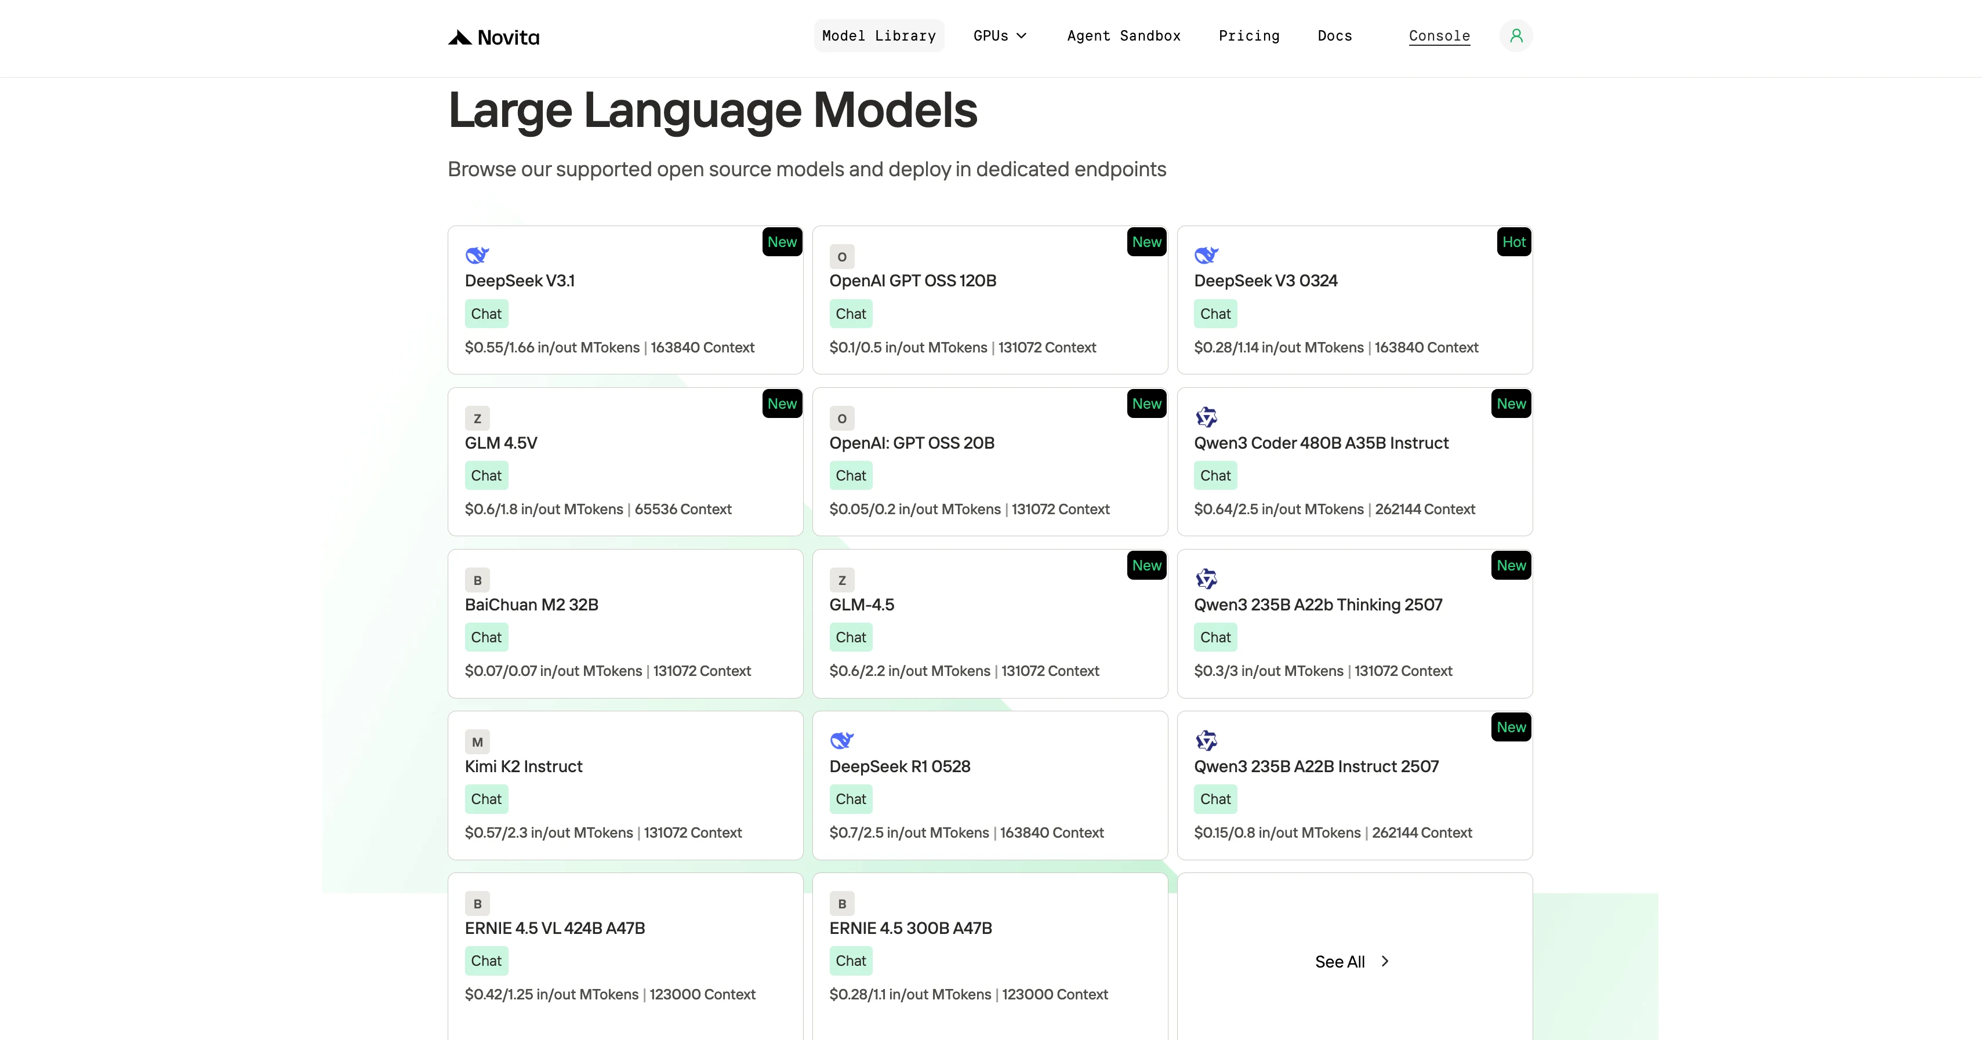The height and width of the screenshot is (1040, 1982).
Task: Click the See All arrow chevron
Action: coord(1385,962)
